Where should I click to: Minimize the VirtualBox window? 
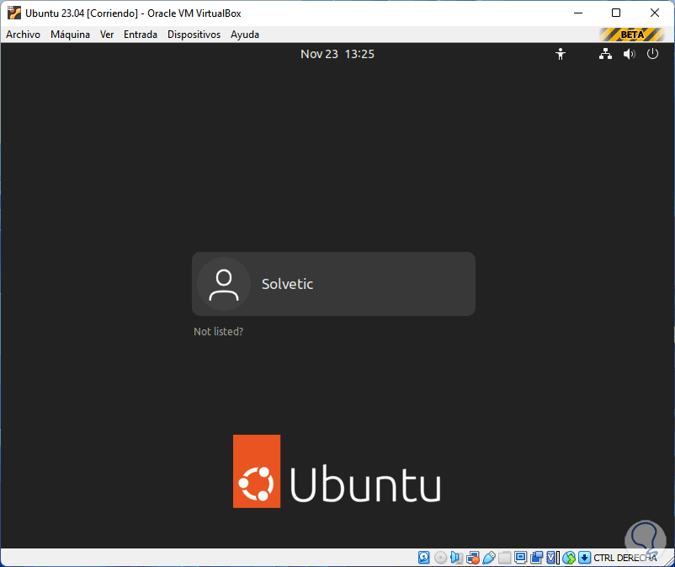[578, 13]
